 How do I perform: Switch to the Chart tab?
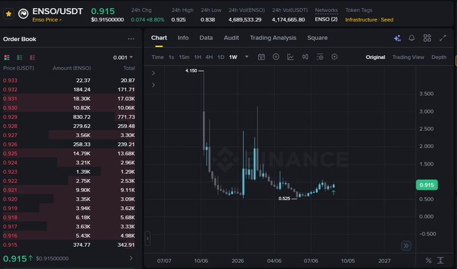pos(159,38)
